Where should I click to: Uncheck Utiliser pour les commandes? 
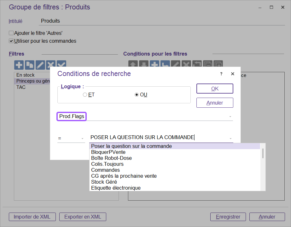(11, 41)
